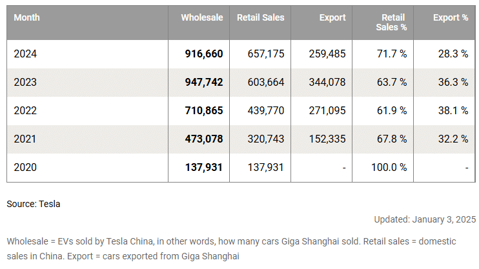Select the Export column header
This screenshot has width=479, height=269.
pos(332,18)
